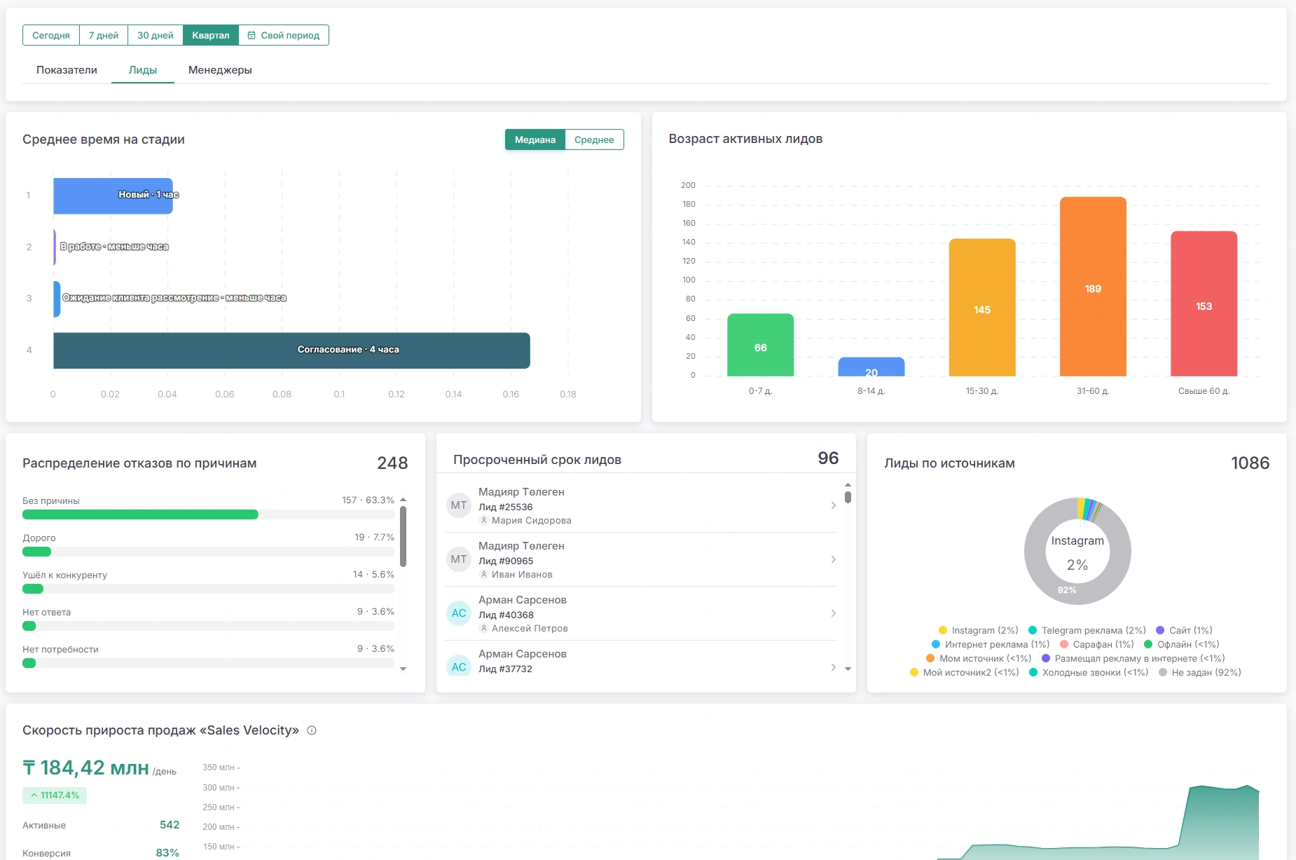Click person icon next to Алексей Петров
1296x860 pixels.
[483, 629]
